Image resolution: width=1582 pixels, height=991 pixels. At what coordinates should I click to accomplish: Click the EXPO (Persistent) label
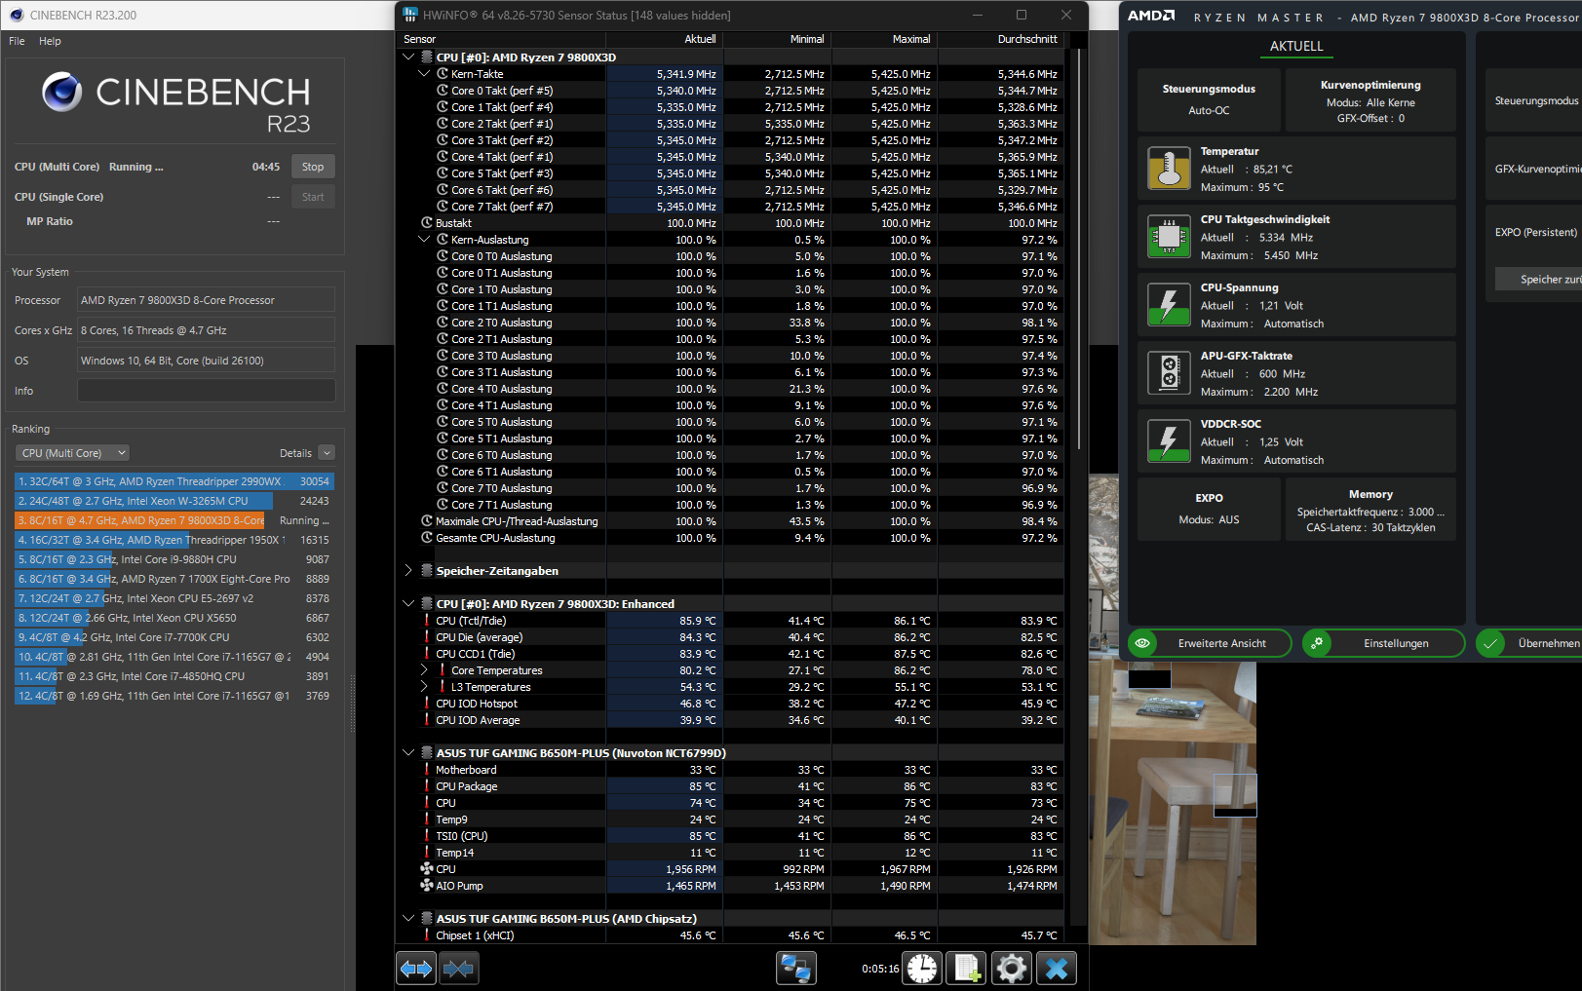[x=1536, y=232]
